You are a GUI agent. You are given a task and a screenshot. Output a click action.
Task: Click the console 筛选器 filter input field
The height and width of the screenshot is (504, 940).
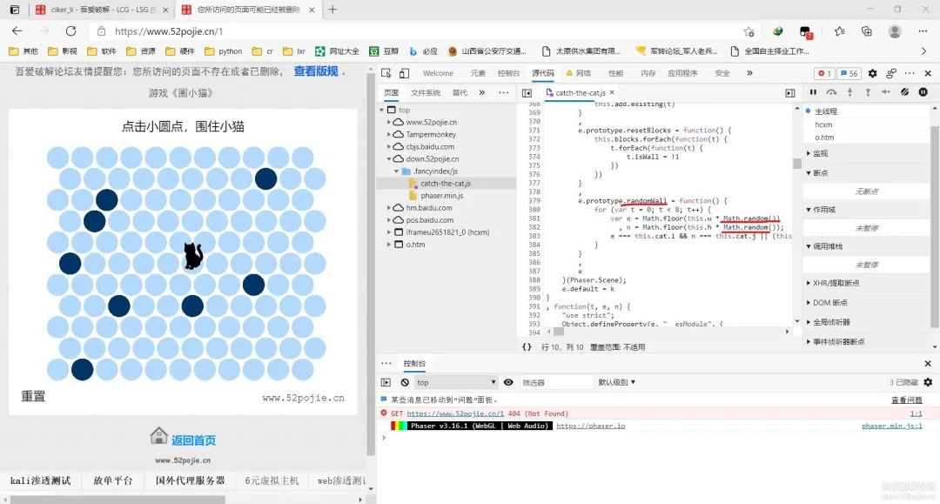(x=555, y=382)
